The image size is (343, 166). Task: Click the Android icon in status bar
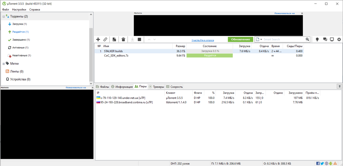coord(331,163)
